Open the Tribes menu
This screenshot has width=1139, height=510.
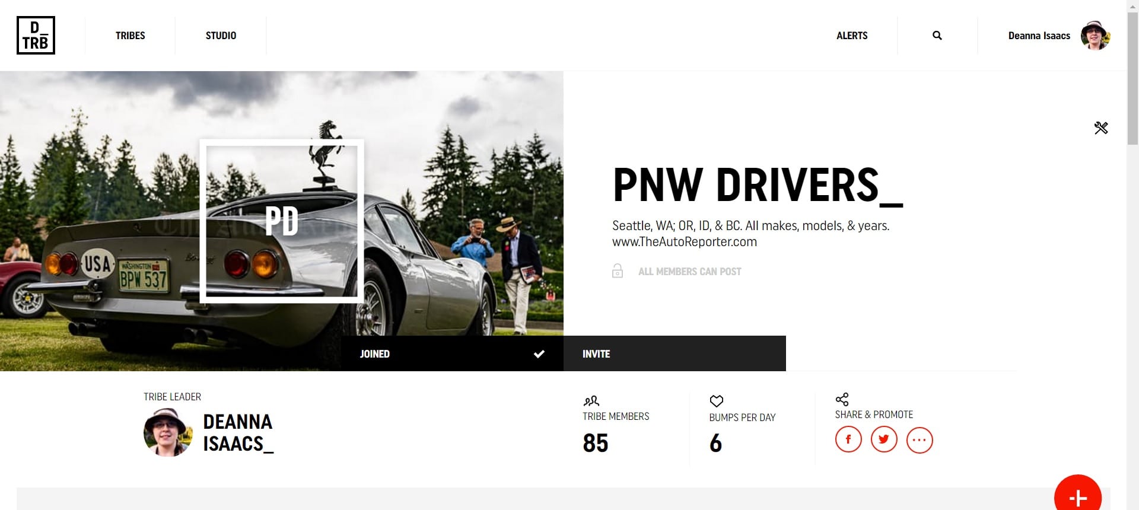131,36
